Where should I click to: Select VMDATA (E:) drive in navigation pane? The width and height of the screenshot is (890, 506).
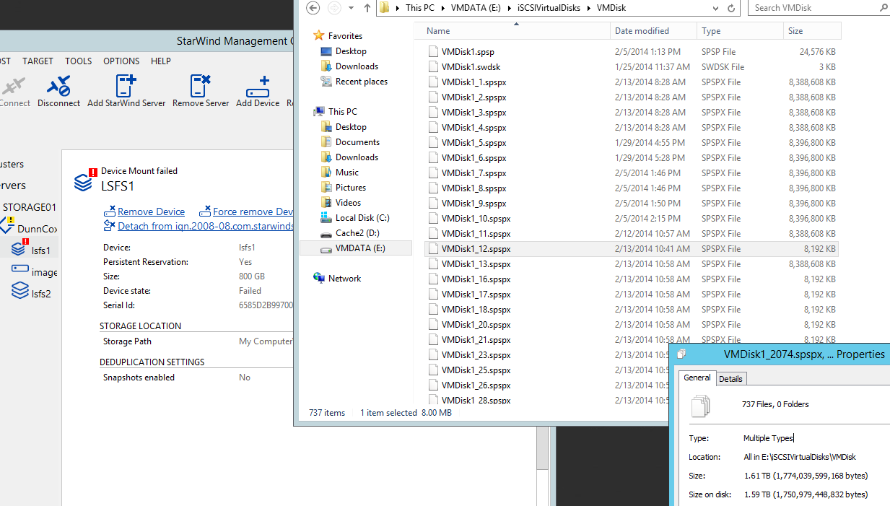tap(357, 248)
